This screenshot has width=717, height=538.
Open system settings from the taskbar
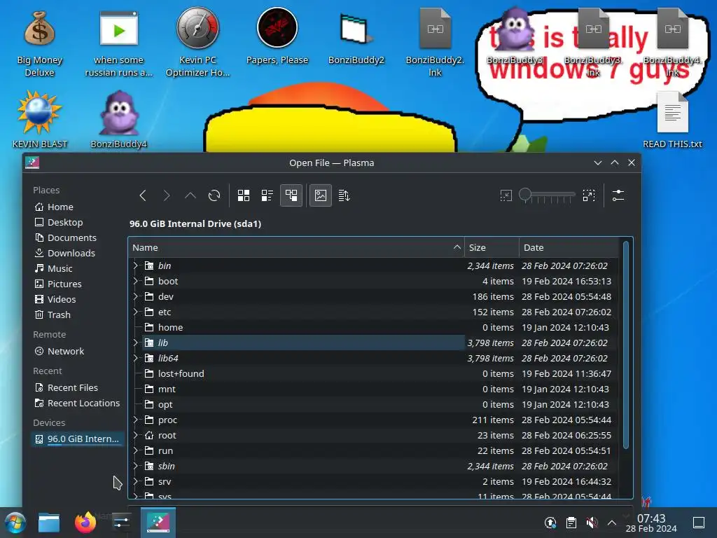(x=121, y=523)
